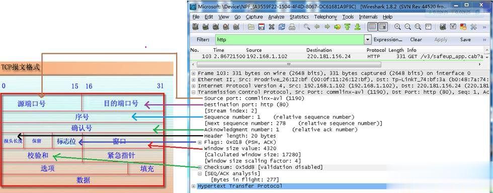Toggle auto scroll in live capture
493x193 pixels.
pos(383,27)
